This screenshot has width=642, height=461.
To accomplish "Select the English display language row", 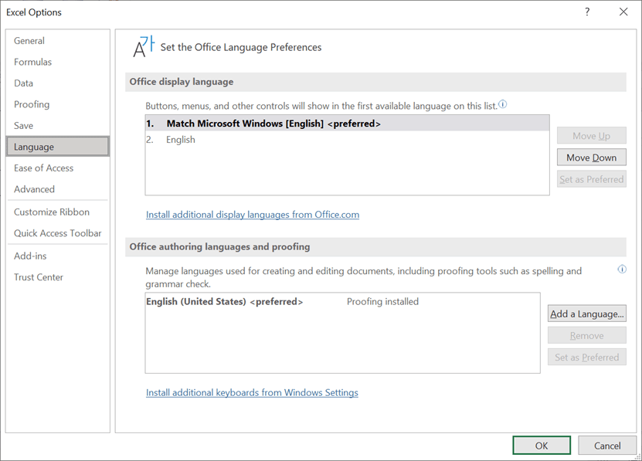I will [x=347, y=140].
